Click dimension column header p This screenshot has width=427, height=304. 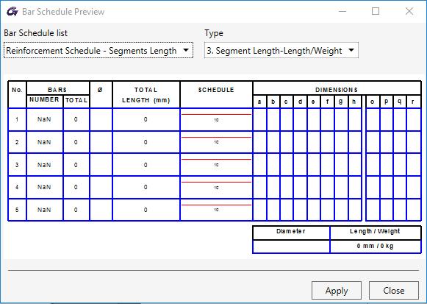386,102
